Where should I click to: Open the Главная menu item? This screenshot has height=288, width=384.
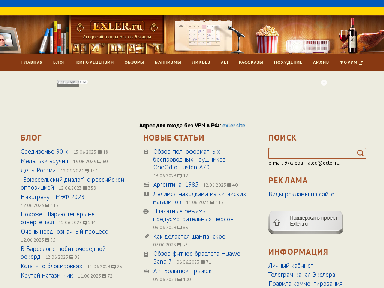tap(32, 63)
